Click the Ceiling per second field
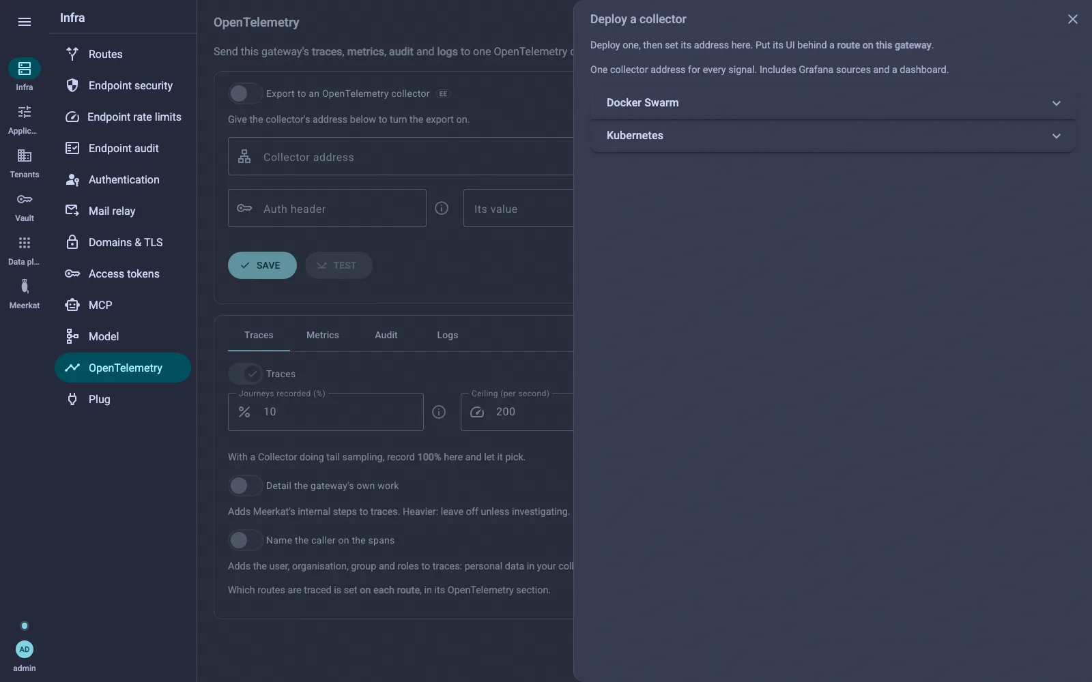 tap(517, 412)
